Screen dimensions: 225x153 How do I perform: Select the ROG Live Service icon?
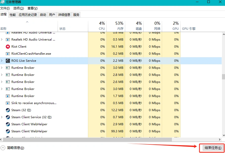pos(8,61)
